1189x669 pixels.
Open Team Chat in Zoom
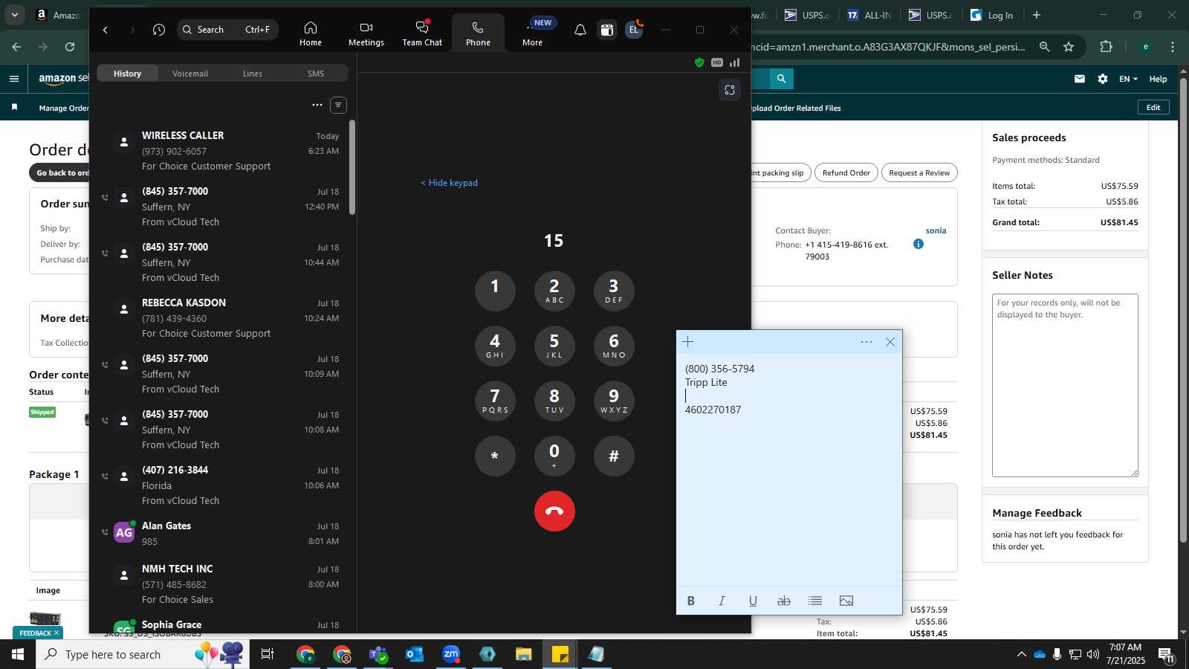[422, 33]
